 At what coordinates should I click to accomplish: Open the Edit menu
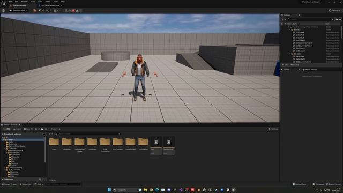[17, 2]
